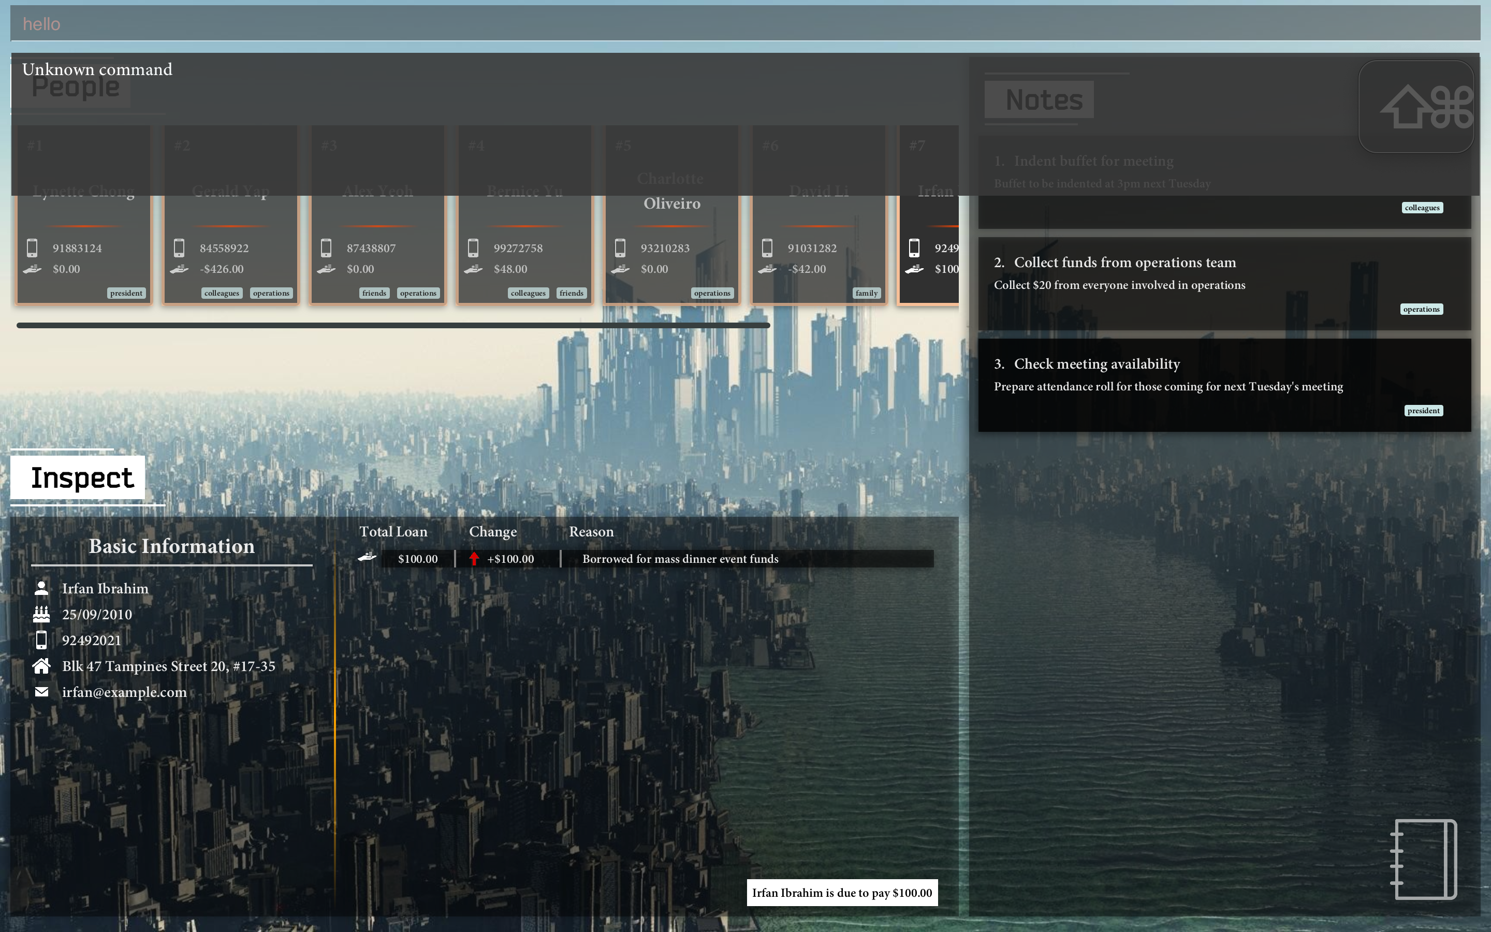The width and height of the screenshot is (1491, 932).
Task: Click the house icon next to Tampines address
Action: pyautogui.click(x=41, y=666)
